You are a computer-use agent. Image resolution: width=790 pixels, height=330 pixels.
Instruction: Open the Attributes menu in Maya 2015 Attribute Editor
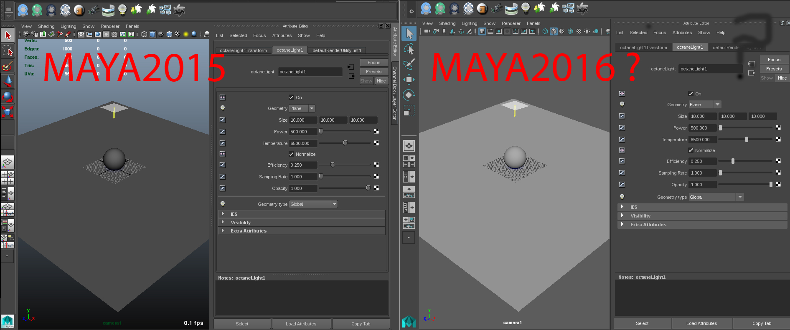point(282,35)
